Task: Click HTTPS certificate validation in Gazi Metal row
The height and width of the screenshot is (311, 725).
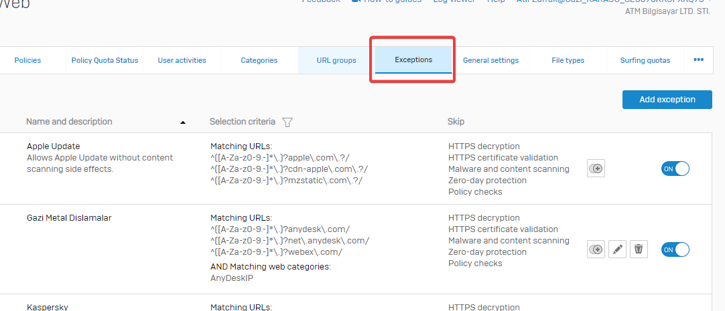Action: point(503,229)
